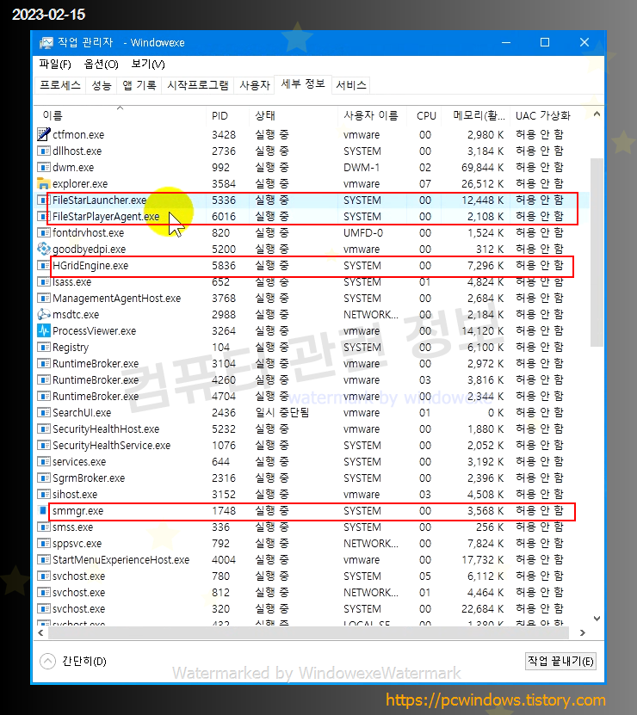Click the lsass.exe process icon
The height and width of the screenshot is (715, 637).
43,282
